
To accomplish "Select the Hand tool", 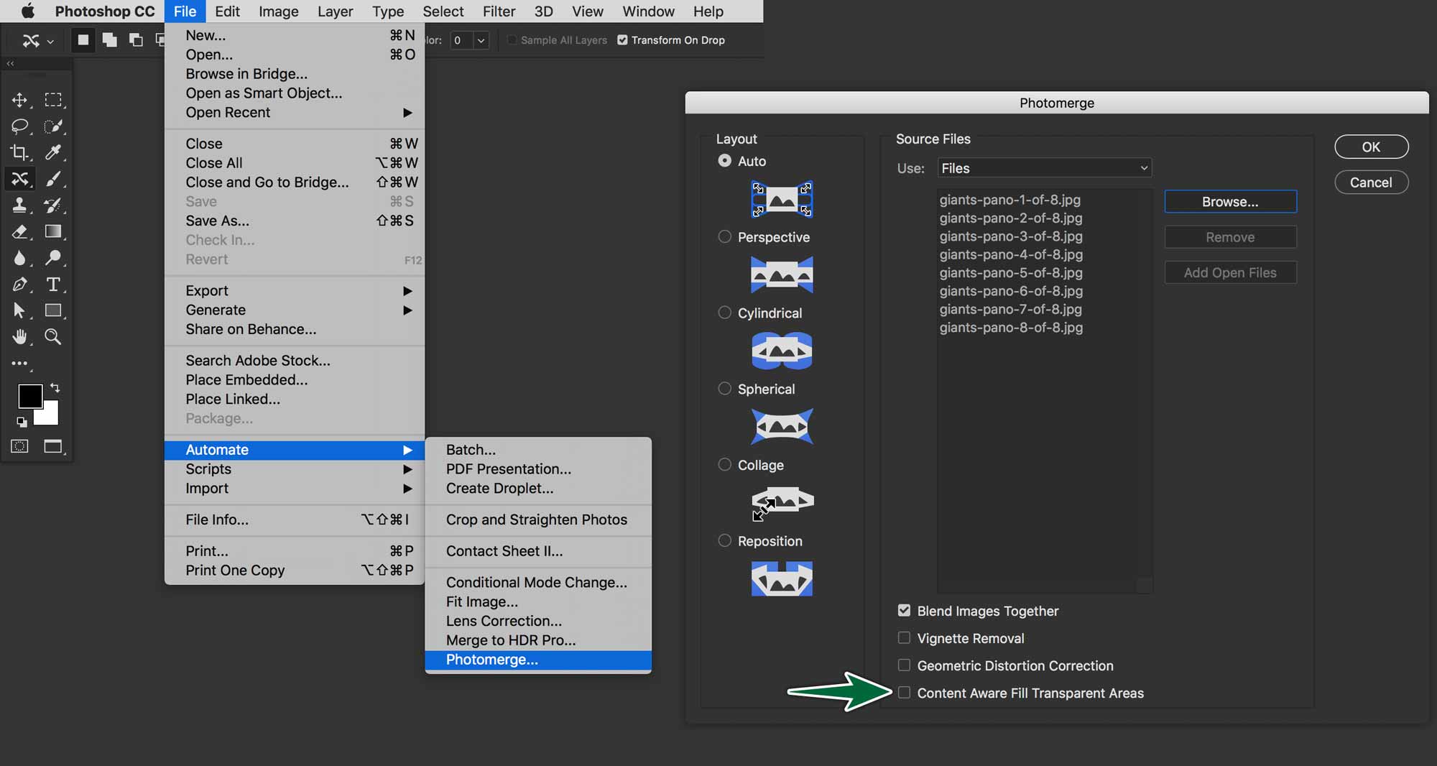I will pos(19,337).
